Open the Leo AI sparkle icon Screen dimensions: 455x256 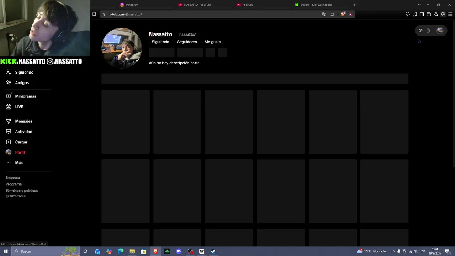point(436,14)
